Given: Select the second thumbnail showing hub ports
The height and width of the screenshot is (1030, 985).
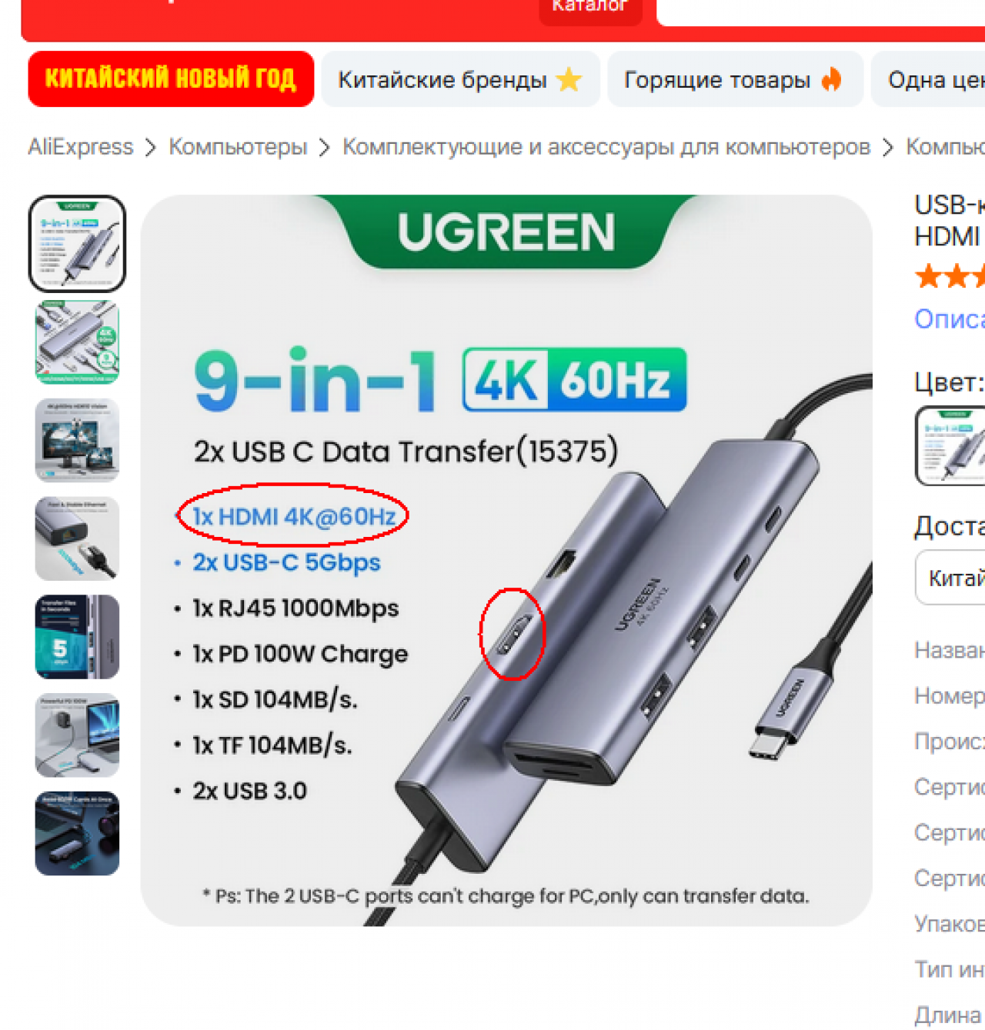Looking at the screenshot, I should pyautogui.click(x=77, y=342).
